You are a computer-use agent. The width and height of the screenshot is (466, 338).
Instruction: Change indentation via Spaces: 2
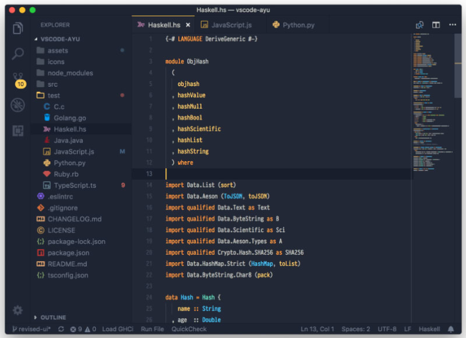tap(355, 329)
